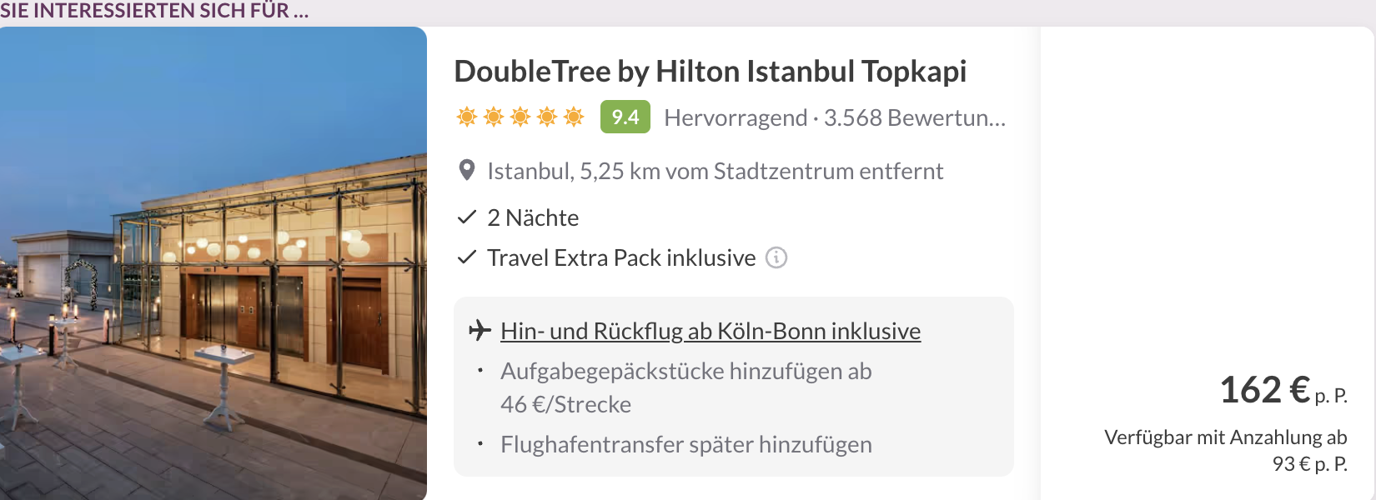The width and height of the screenshot is (1376, 500).
Task: Click the checkmark beside Travel Extra Pack
Action: [466, 257]
